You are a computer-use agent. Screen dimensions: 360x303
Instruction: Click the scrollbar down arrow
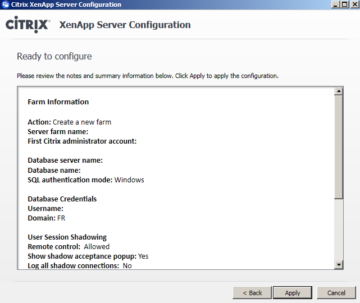click(x=339, y=265)
